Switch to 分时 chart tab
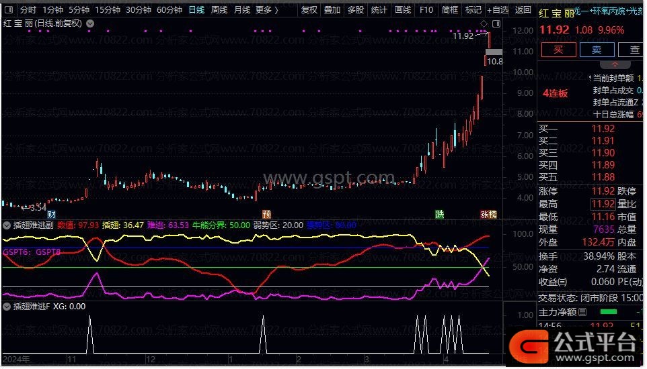Image resolution: width=647 pixels, height=369 pixels. (x=28, y=9)
